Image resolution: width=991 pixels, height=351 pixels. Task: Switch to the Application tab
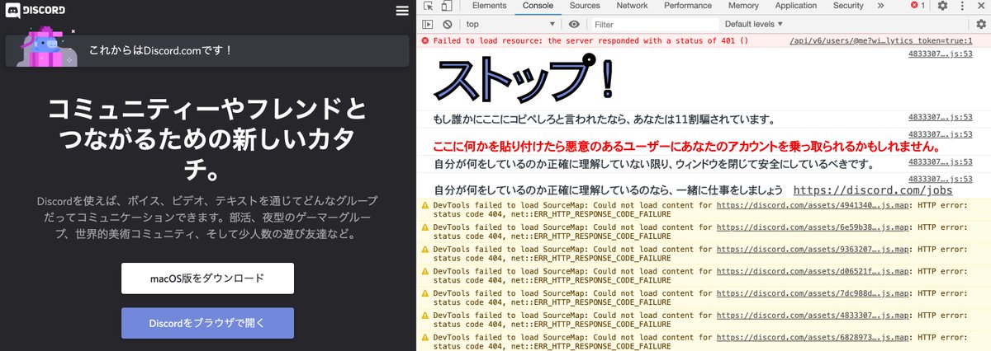click(x=796, y=6)
